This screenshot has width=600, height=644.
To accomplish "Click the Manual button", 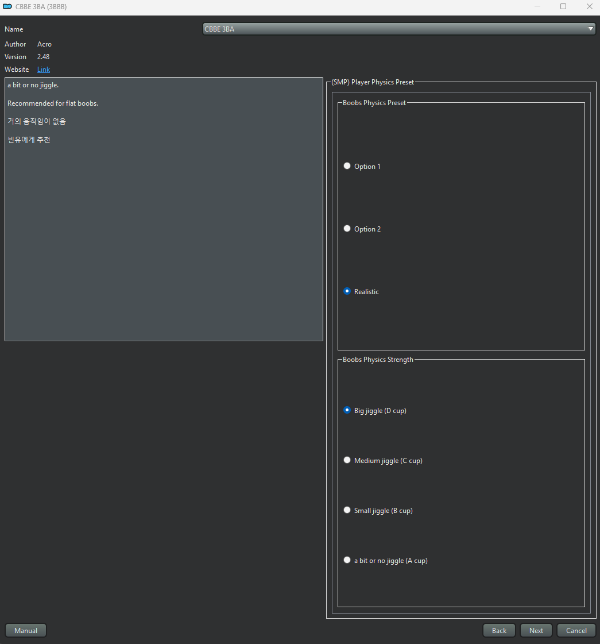I will [26, 630].
